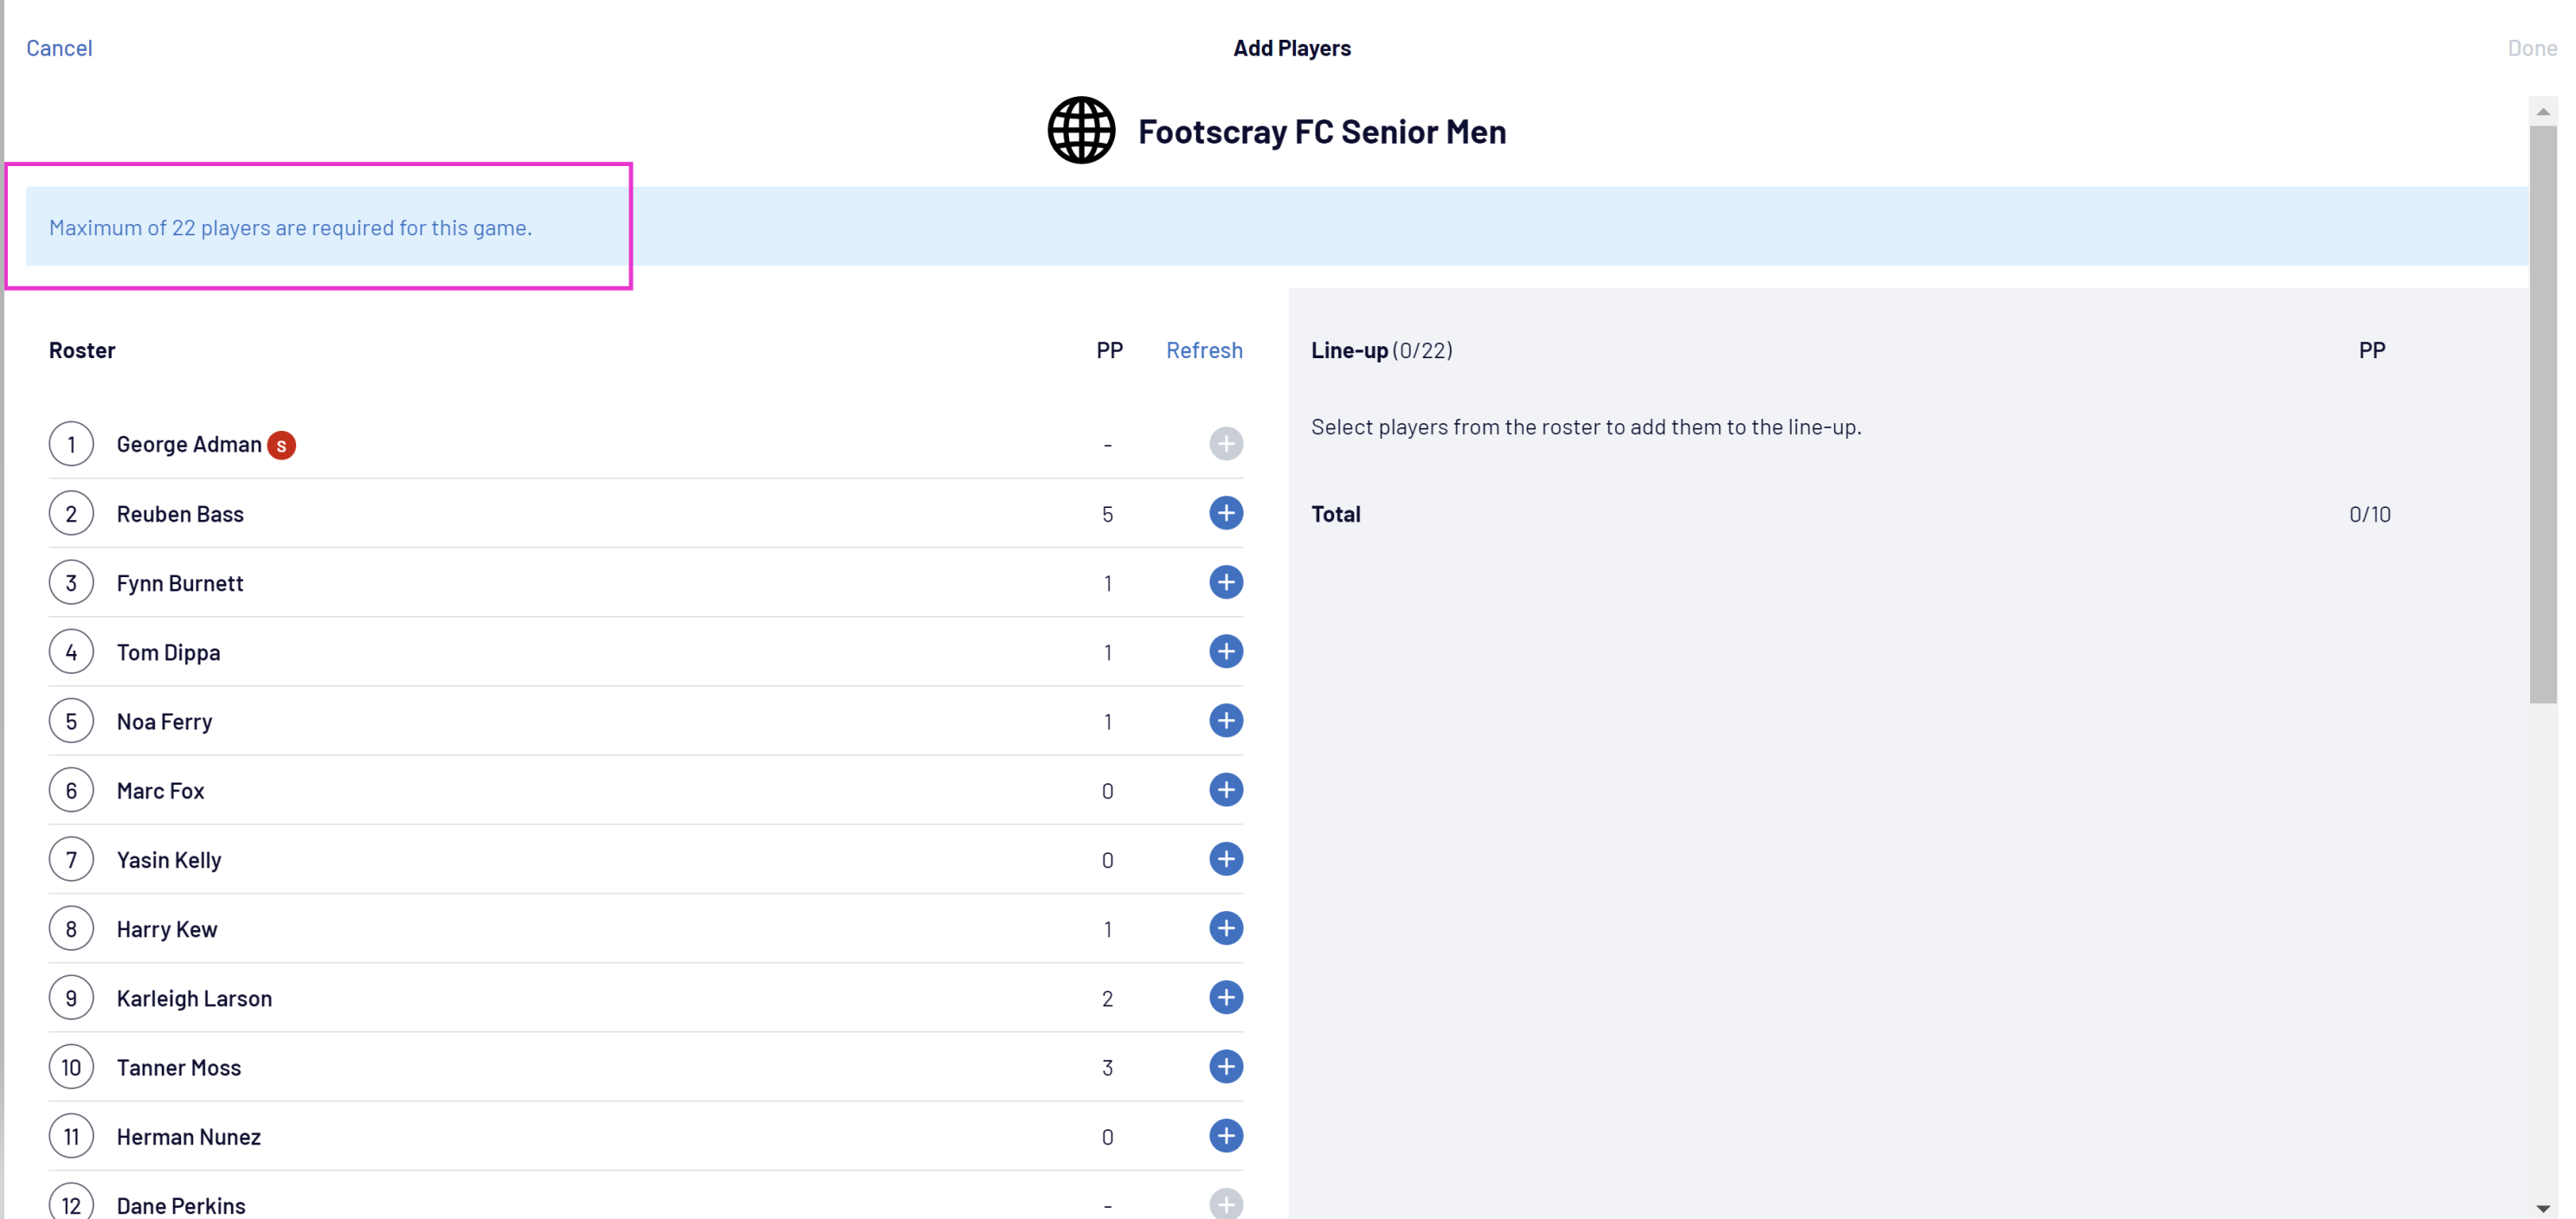Add Reuben Bass to line-up

1225,514
